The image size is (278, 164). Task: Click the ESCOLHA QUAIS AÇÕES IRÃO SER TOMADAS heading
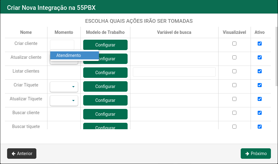click(139, 21)
